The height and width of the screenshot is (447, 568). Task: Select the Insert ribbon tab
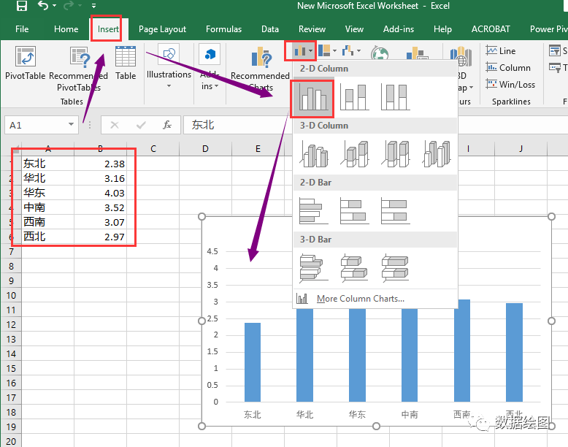(108, 29)
